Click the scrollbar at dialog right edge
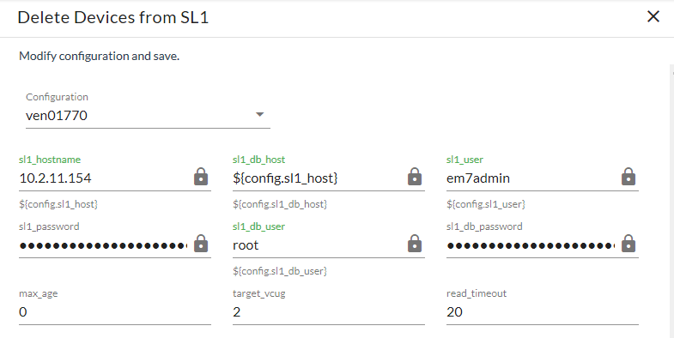This screenshot has height=338, width=674. [x=671, y=201]
